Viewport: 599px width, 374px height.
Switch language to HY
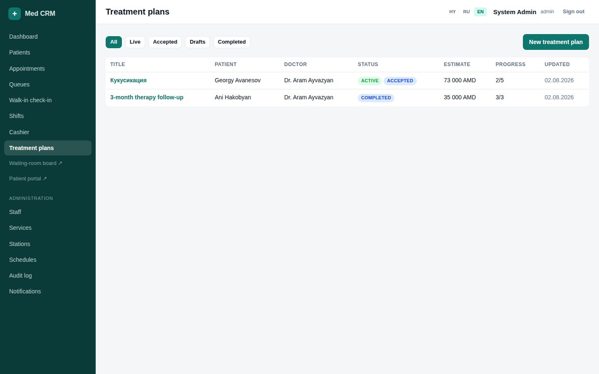(453, 12)
